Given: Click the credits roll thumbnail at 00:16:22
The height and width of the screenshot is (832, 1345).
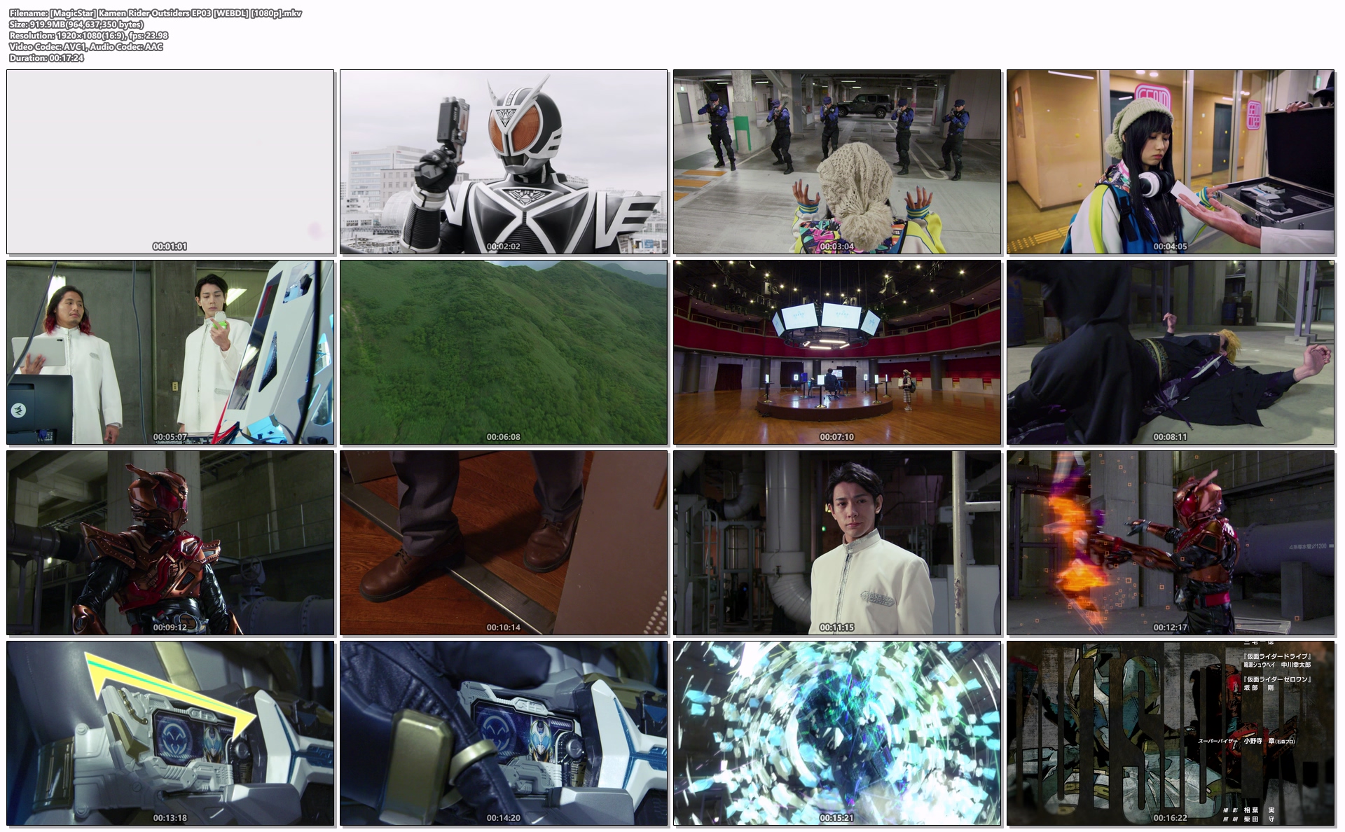Looking at the screenshot, I should [x=1171, y=733].
